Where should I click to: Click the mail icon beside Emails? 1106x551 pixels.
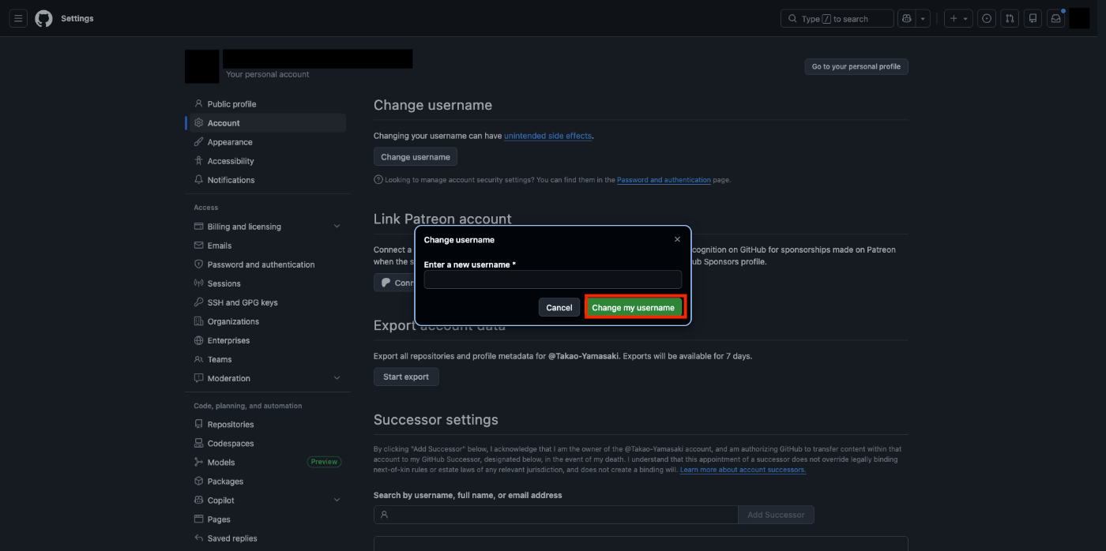click(x=199, y=245)
